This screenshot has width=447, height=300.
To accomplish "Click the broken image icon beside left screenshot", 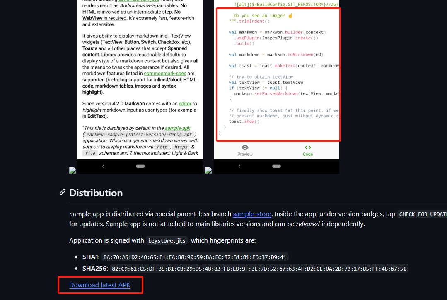I will click(72, 170).
